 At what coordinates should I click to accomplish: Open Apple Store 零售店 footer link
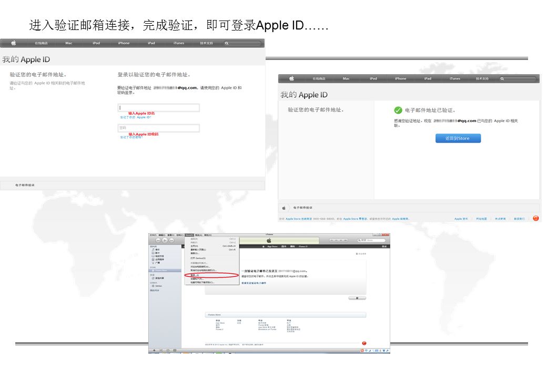[355, 219]
